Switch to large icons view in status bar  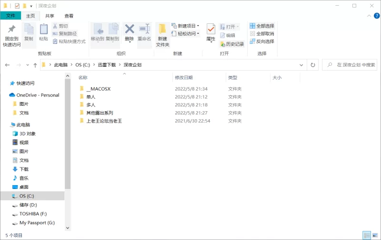click(375, 235)
